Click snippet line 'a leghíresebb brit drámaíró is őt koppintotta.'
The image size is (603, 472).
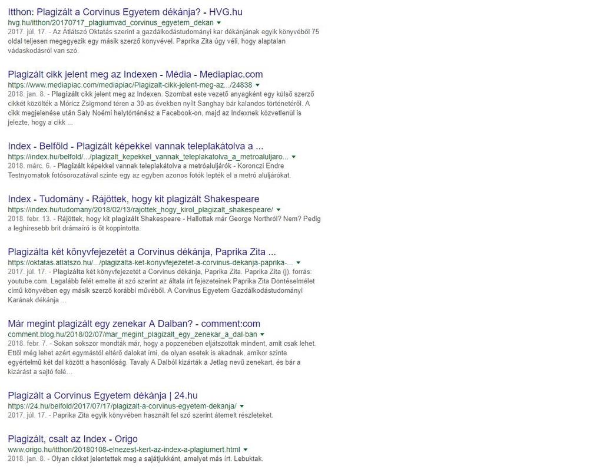coord(74,229)
